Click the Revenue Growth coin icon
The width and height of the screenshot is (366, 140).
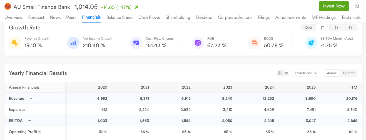pyautogui.click(x=15, y=43)
